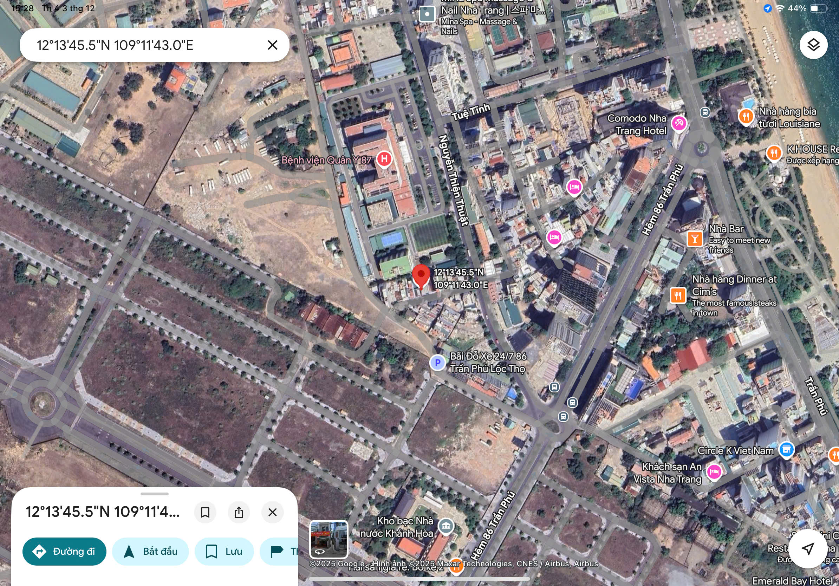Open the Comodo Nha Trang Hotel marker

pos(678,123)
